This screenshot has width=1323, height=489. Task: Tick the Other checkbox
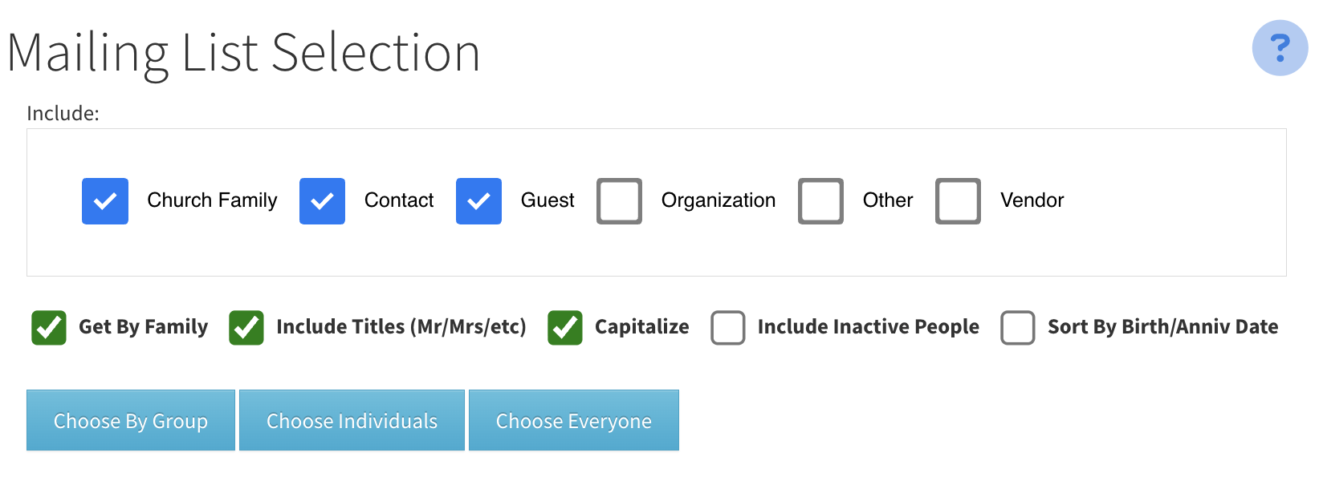[x=820, y=201]
